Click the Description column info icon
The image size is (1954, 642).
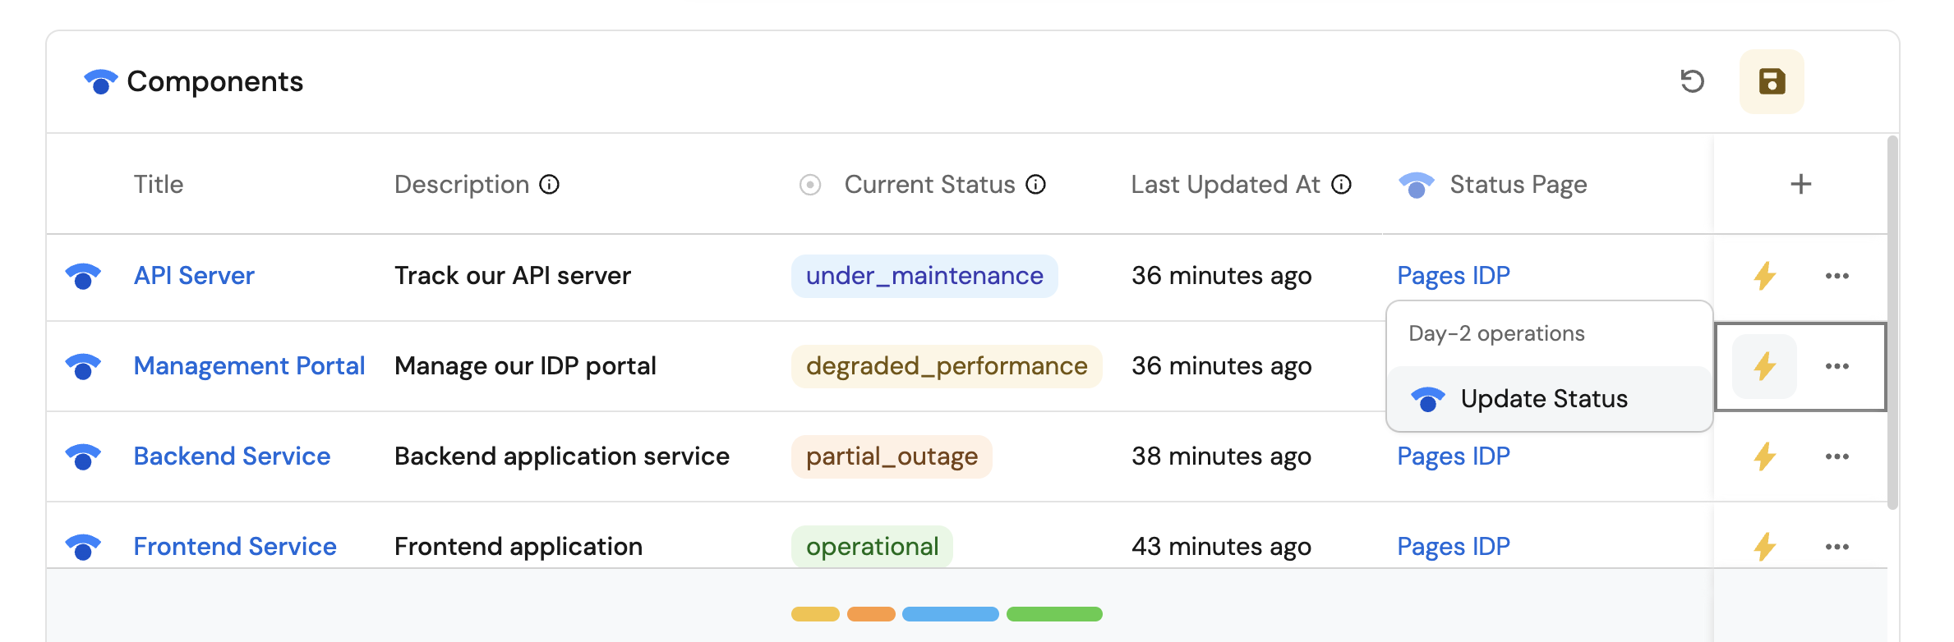549,185
